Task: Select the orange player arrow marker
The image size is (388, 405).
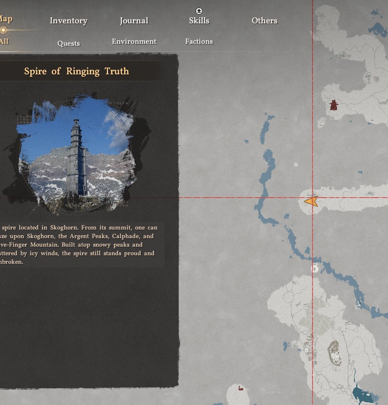Action: click(x=311, y=201)
